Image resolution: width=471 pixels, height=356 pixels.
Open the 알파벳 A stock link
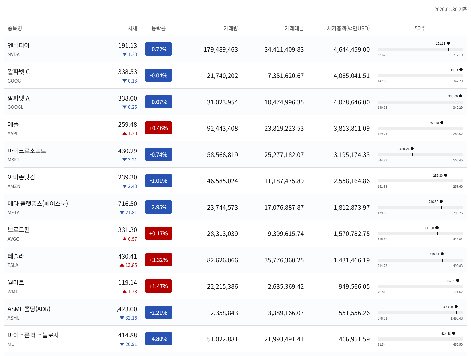(x=19, y=98)
